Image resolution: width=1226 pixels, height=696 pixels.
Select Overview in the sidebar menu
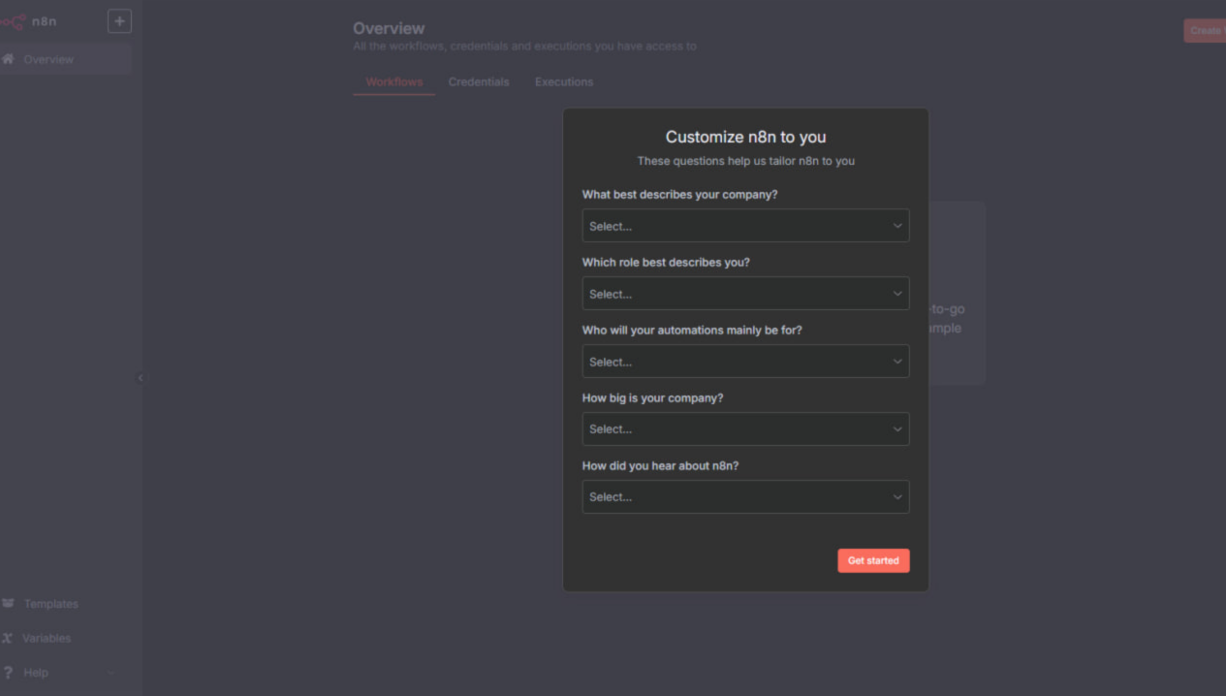coord(48,60)
